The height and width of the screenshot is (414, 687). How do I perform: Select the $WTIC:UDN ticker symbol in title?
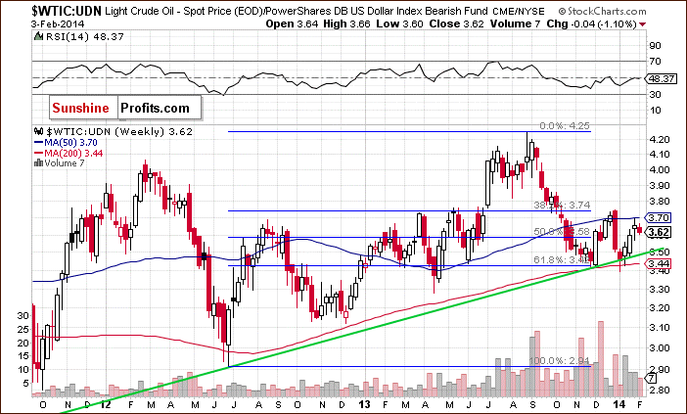(67, 11)
